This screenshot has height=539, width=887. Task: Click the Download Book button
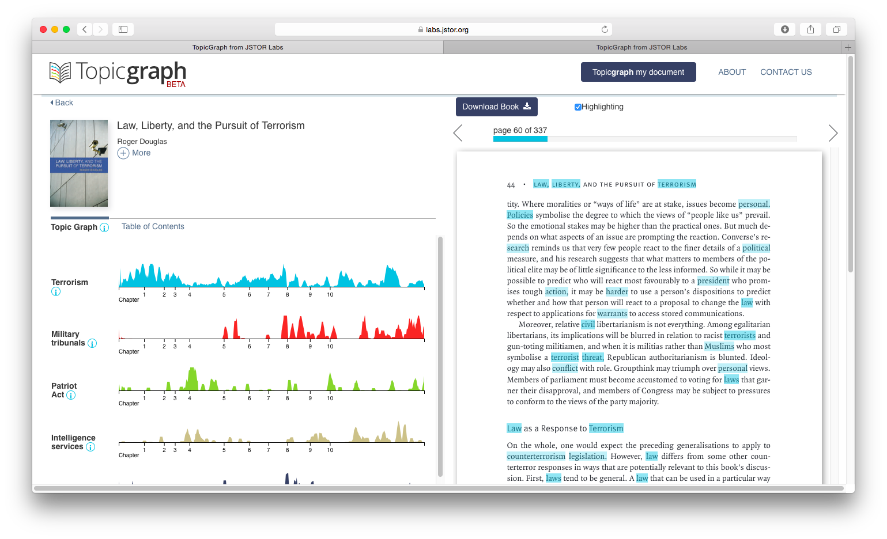(497, 107)
